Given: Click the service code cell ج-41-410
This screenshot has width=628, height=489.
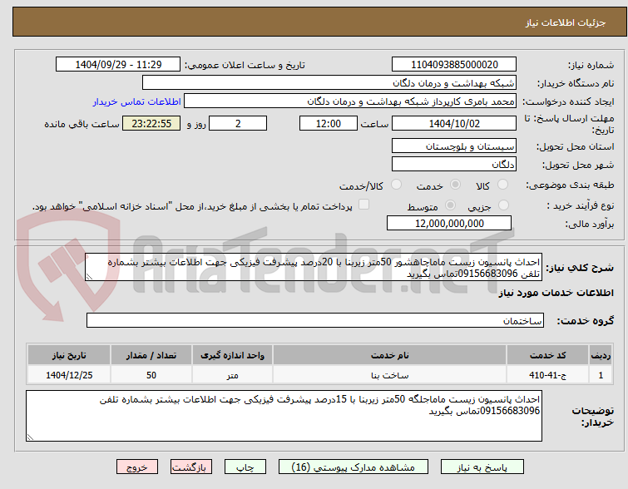Looking at the screenshot, I should point(547,375).
